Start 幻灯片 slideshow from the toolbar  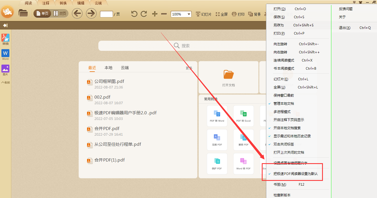203,14
